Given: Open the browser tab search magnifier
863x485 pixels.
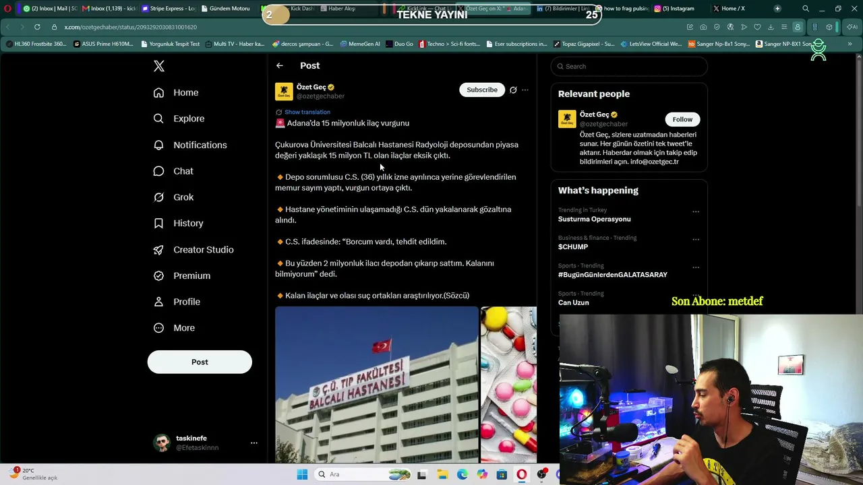Looking at the screenshot, I should coord(806,9).
